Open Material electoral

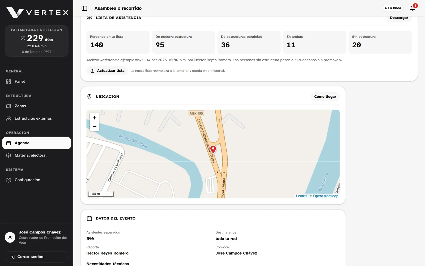(37, 155)
